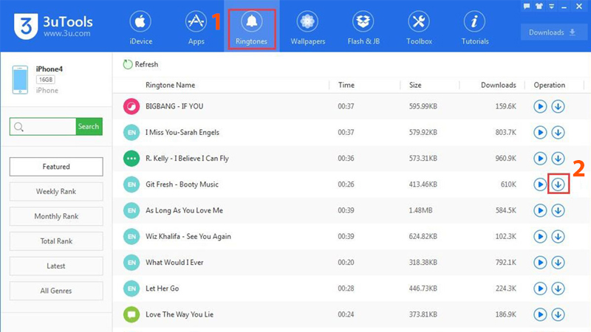Open the Apps section
The width and height of the screenshot is (591, 332).
pos(196,29)
